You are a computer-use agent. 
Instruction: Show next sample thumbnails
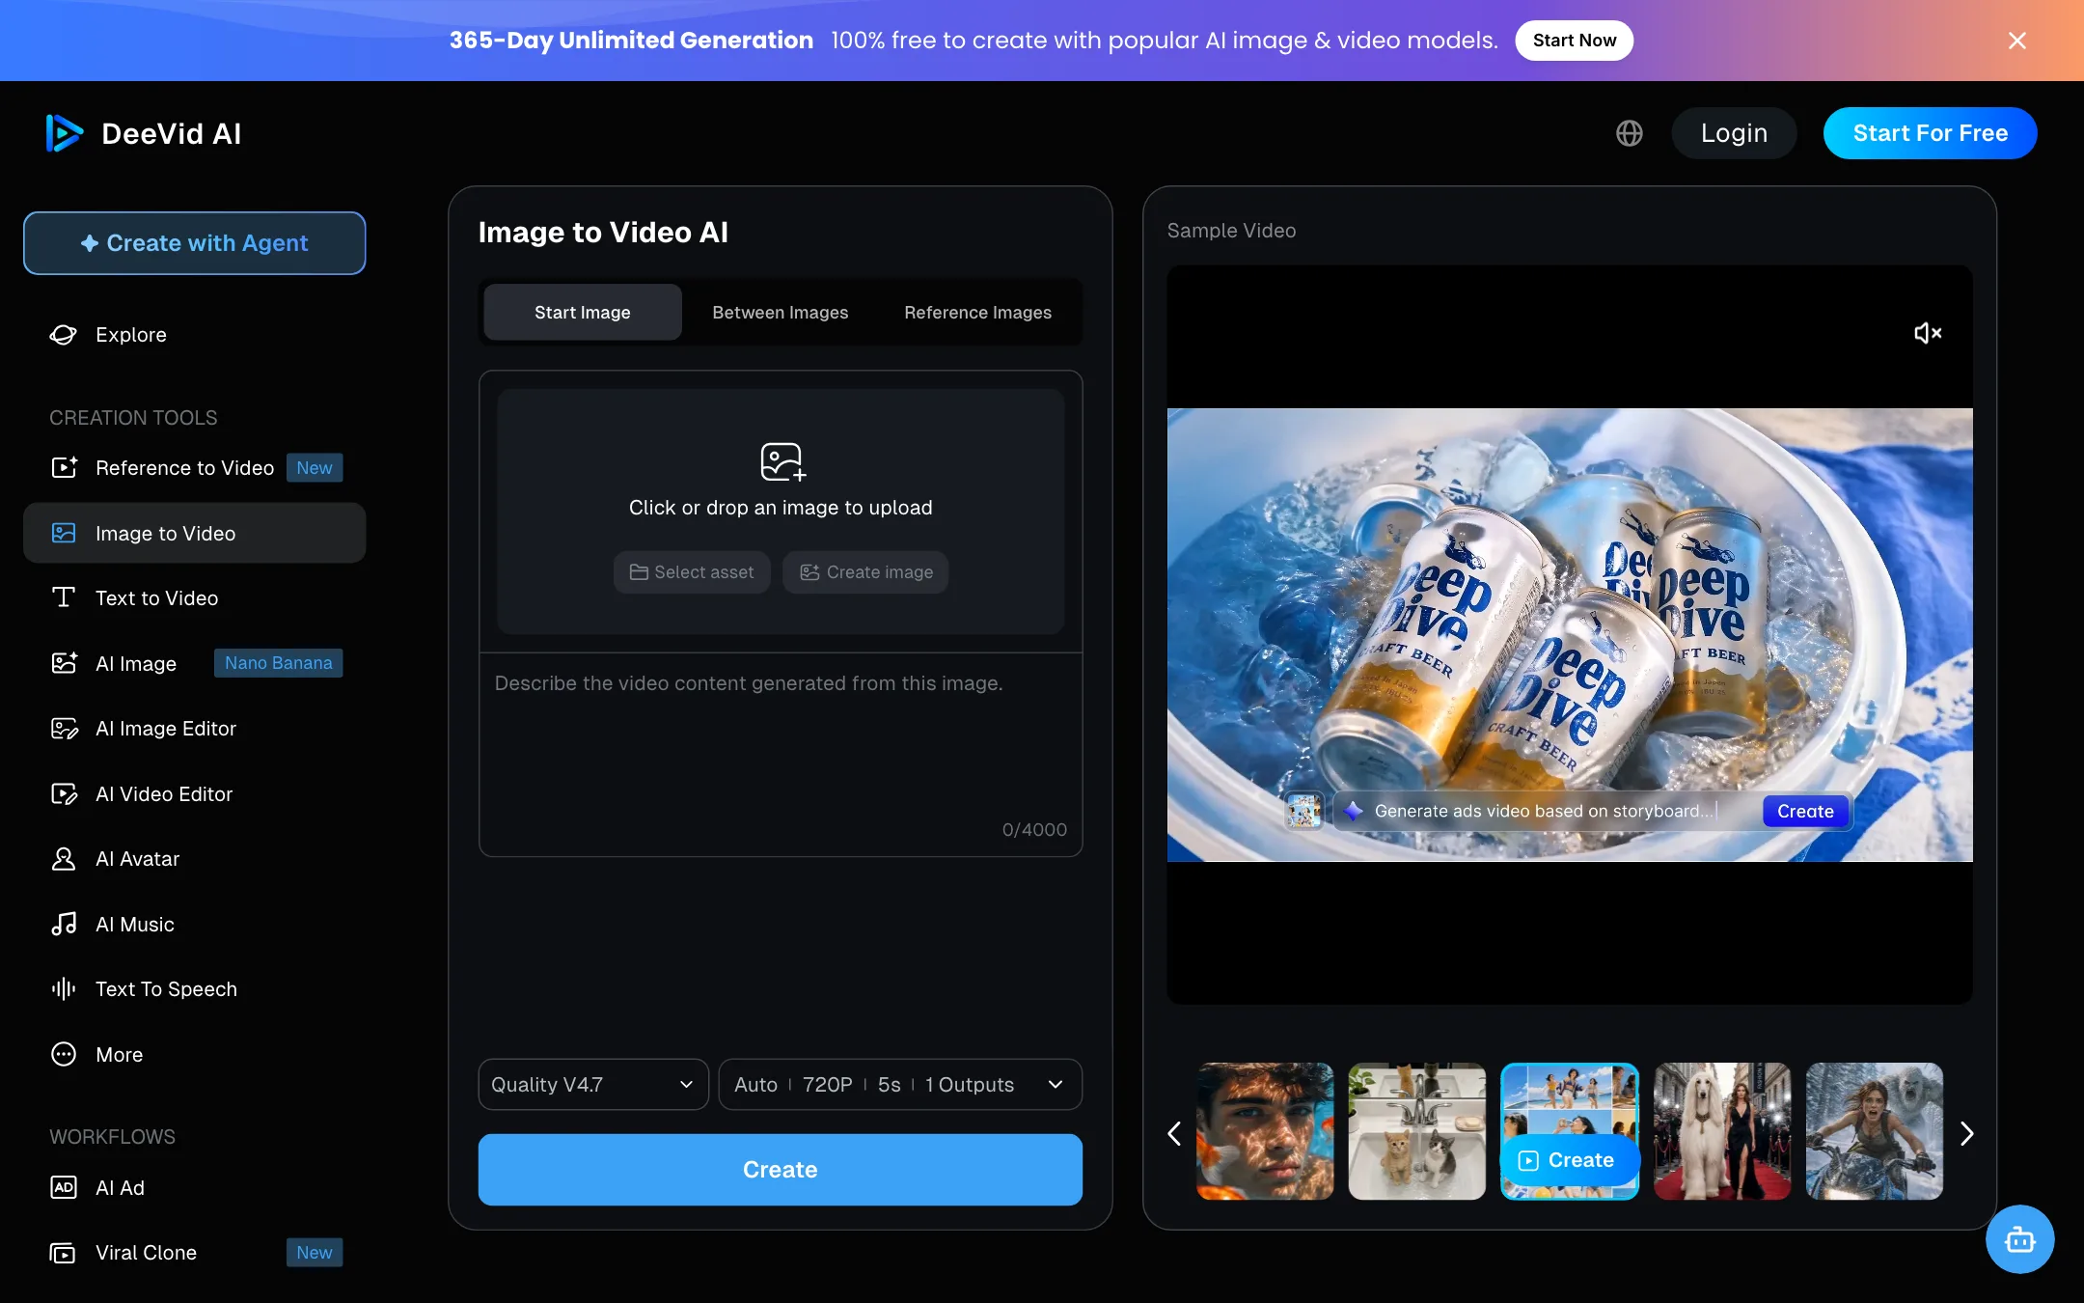(1967, 1133)
